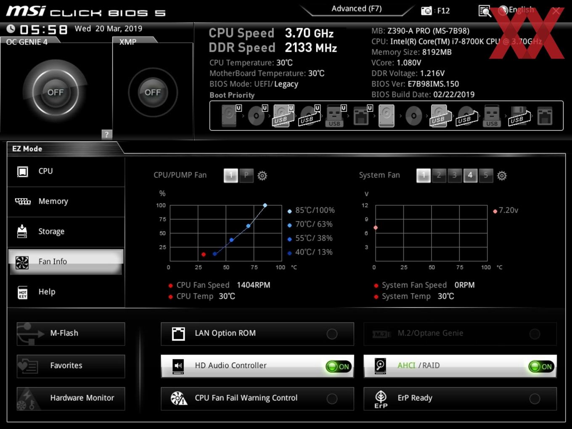The width and height of the screenshot is (572, 429).
Task: Open Favorites
Action: [71, 366]
